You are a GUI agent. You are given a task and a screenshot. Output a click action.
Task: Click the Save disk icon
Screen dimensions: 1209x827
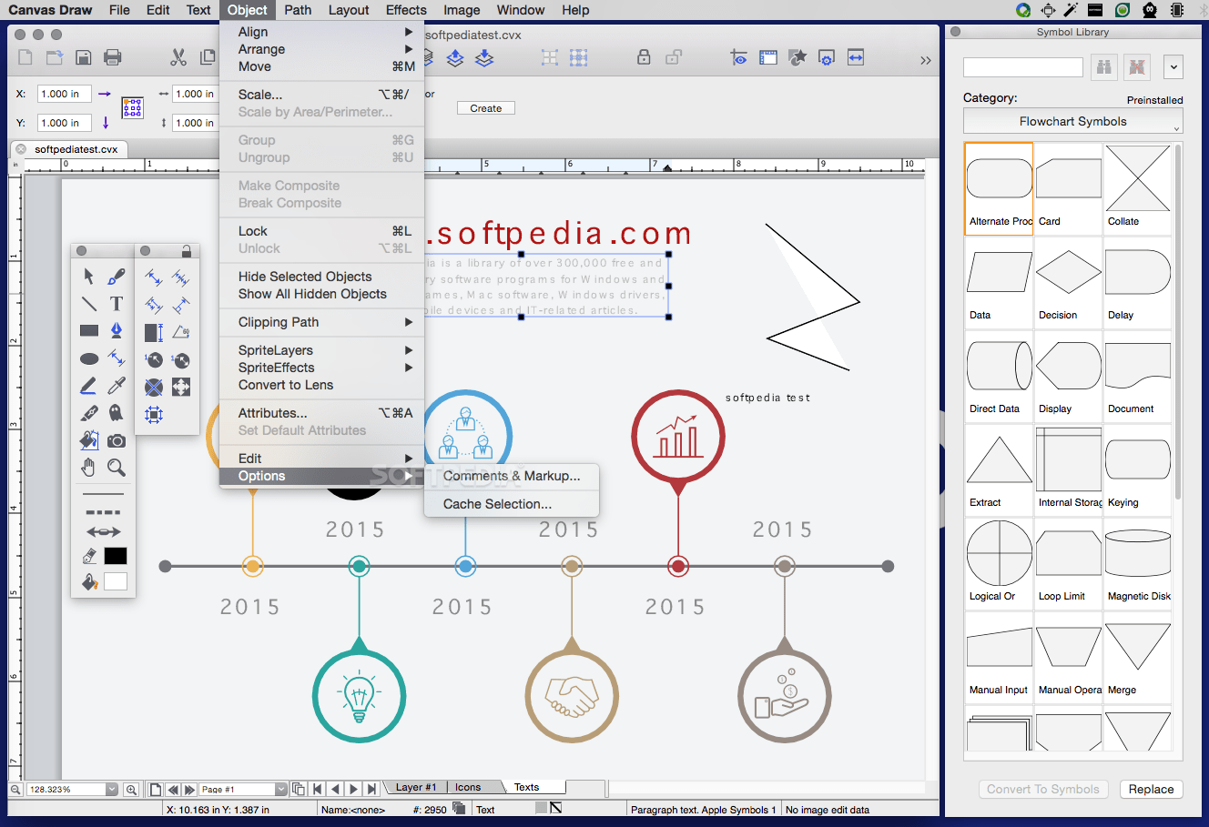coord(83,57)
